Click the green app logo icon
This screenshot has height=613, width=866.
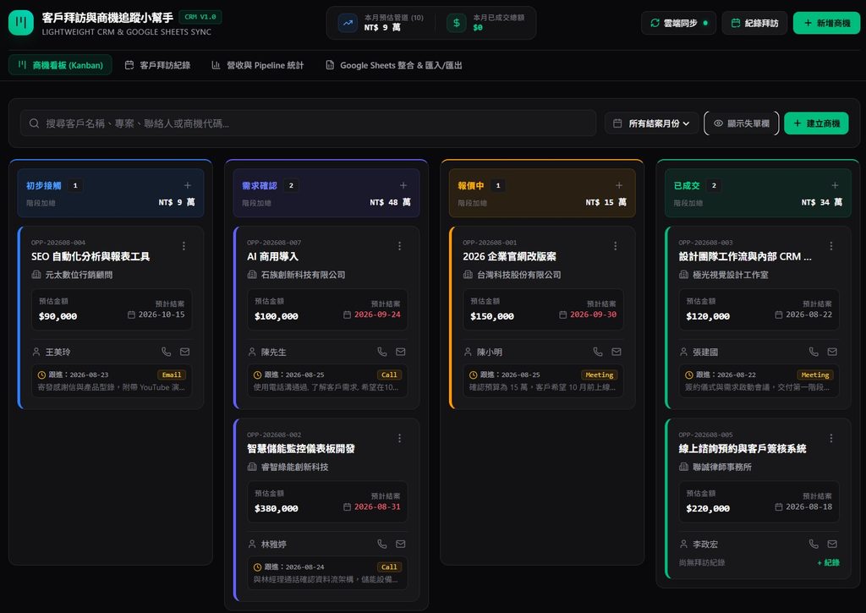tap(21, 23)
